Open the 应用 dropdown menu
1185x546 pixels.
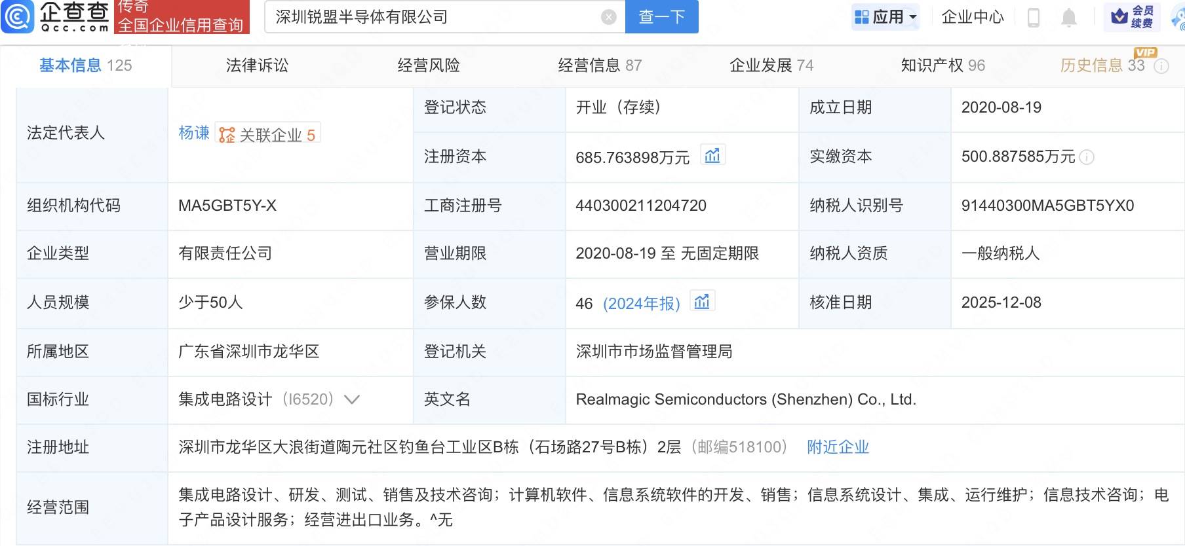pyautogui.click(x=886, y=17)
